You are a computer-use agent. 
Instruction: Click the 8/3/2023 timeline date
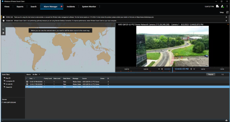(x=167, y=69)
